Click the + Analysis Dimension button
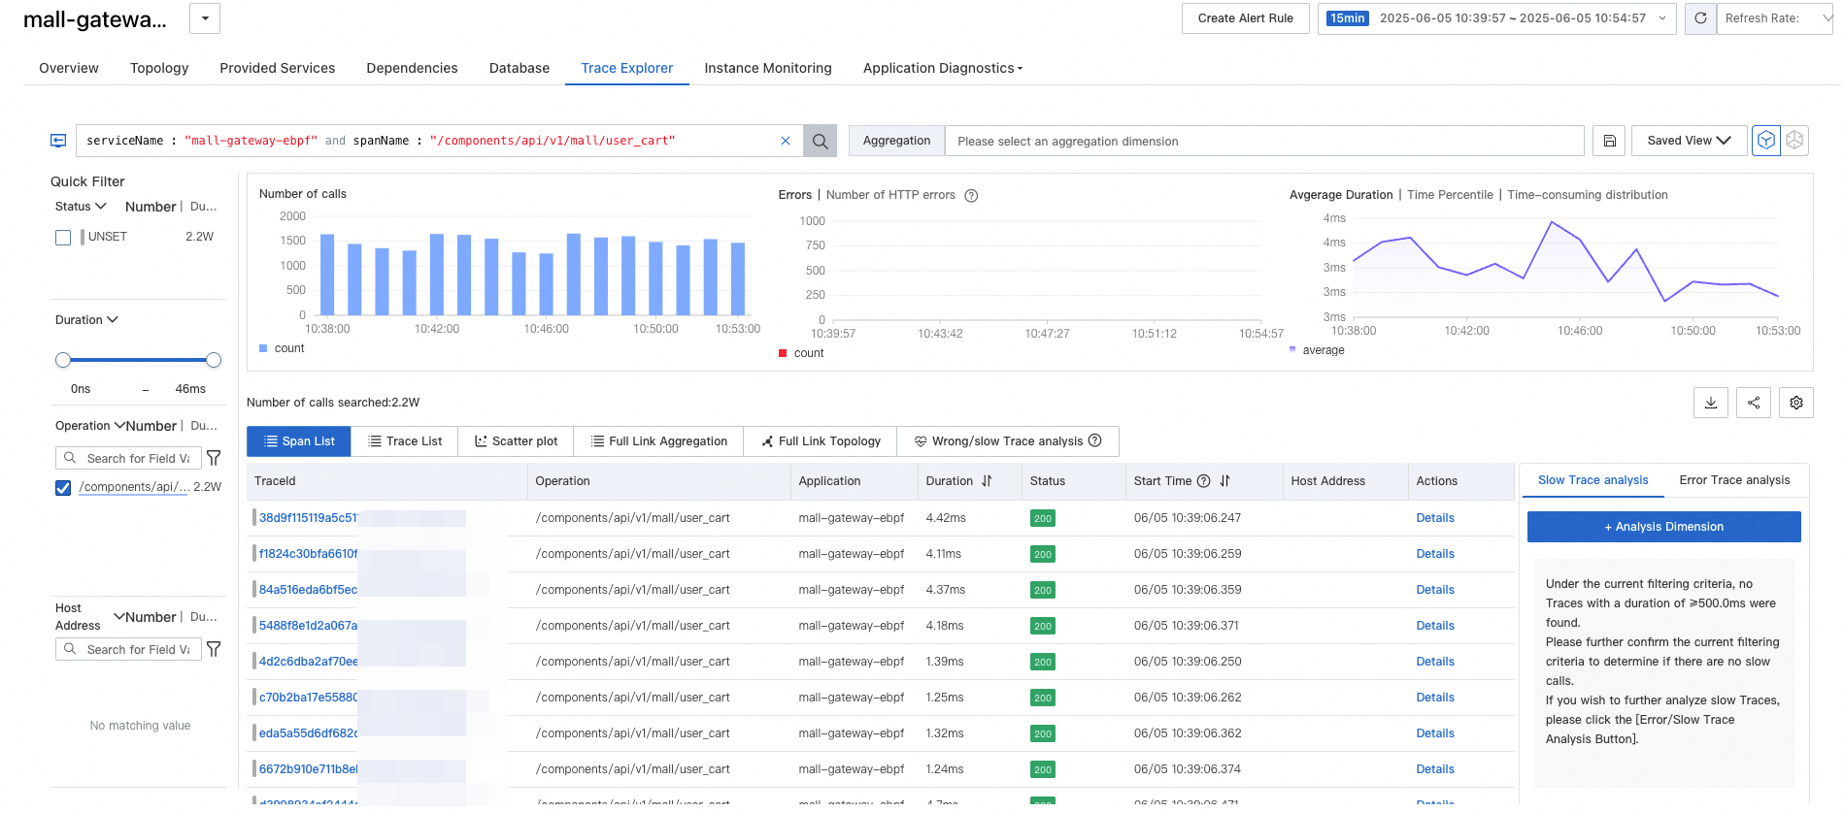Screen dimensions: 1844x813 coord(1663,527)
